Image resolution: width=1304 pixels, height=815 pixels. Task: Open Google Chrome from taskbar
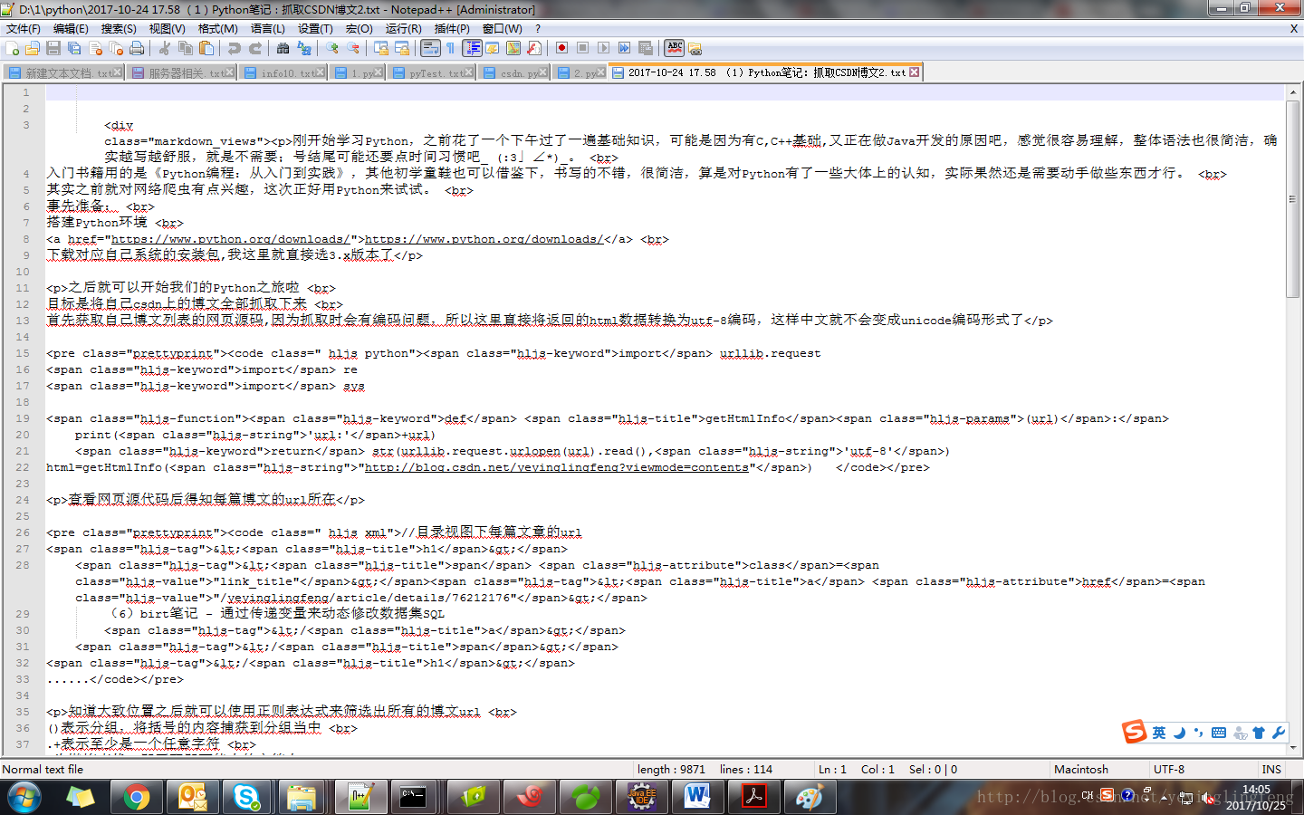[137, 798]
